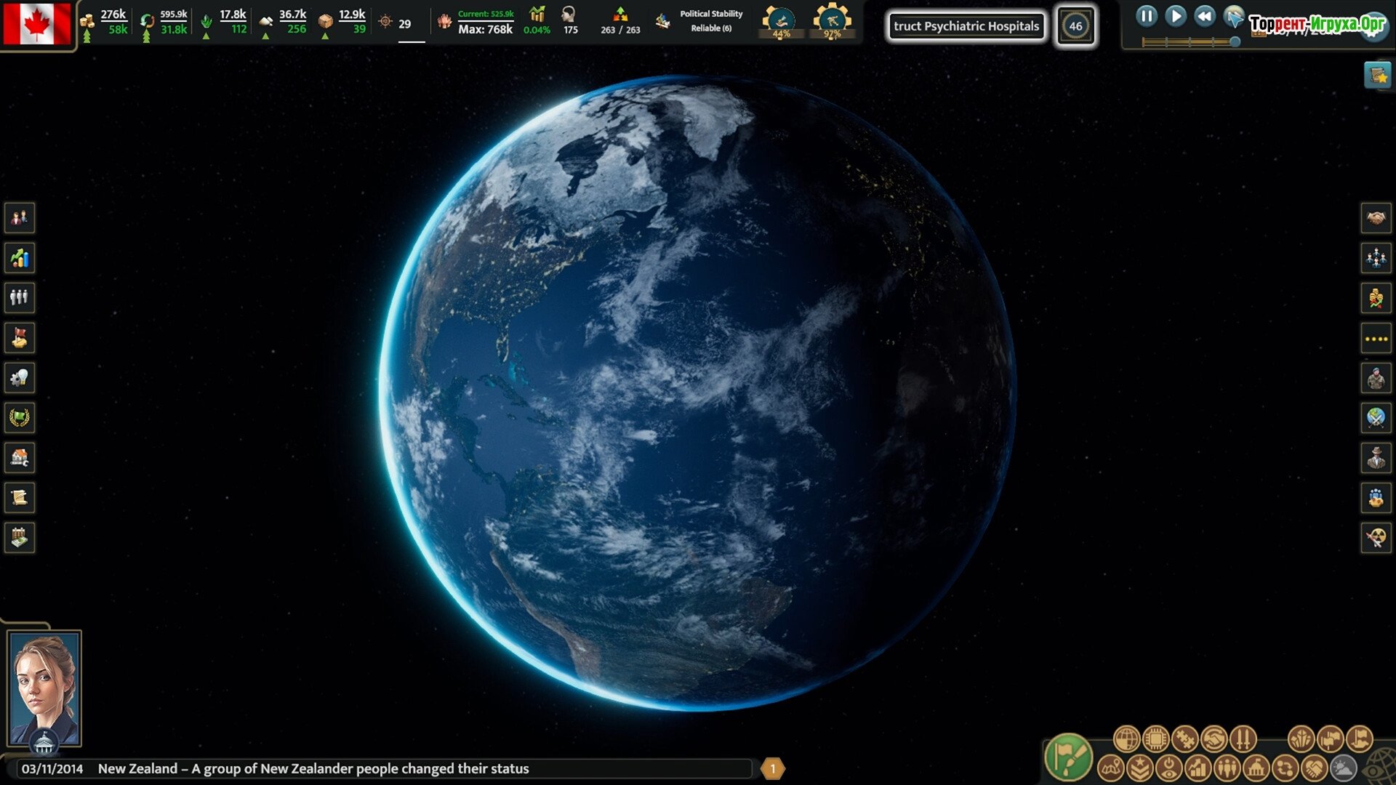
Task: Open the soldier military panel icon
Action: (x=1376, y=378)
